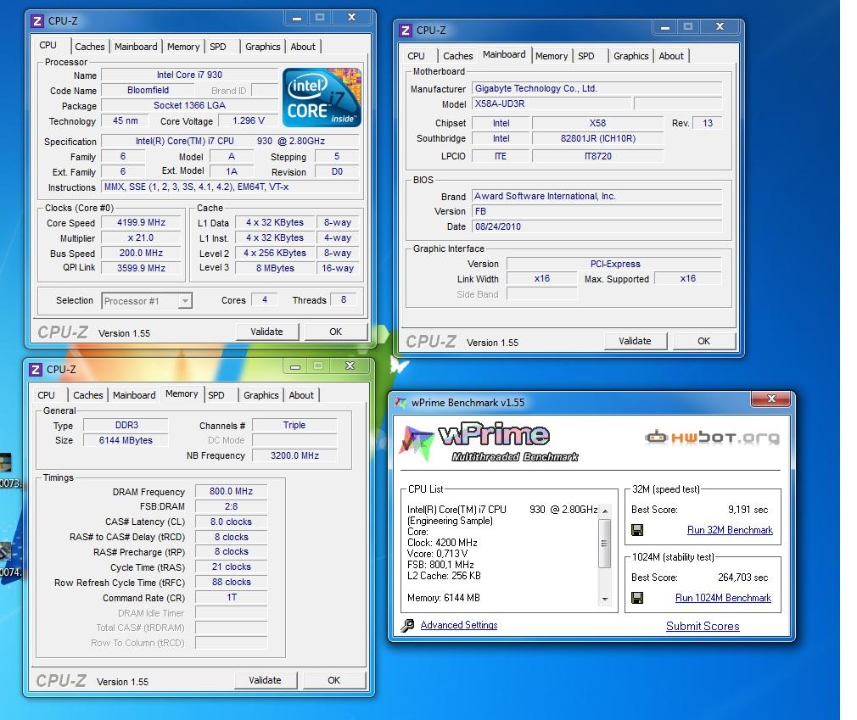Open SPD tab in the Memory window
Viewport: 857px width, 720px height.
coord(216,395)
